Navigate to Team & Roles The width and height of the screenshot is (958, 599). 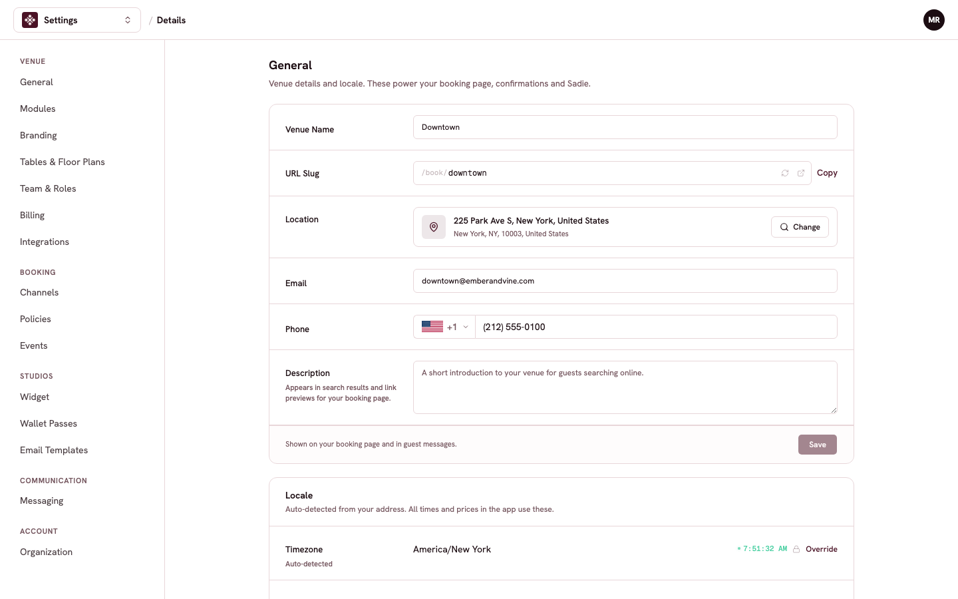coord(48,188)
